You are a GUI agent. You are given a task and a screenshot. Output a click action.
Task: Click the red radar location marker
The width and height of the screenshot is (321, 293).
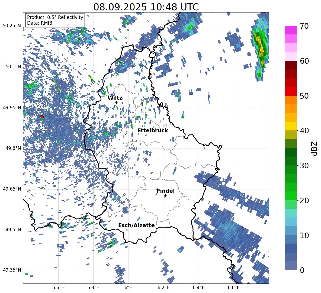tap(42, 117)
